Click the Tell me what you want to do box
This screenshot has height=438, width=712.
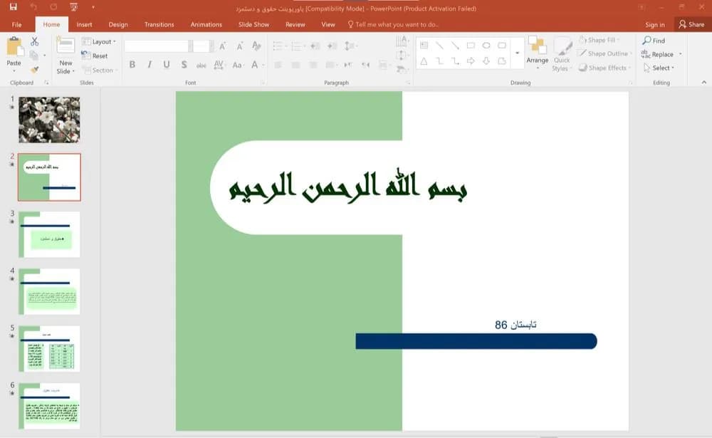tap(393, 24)
